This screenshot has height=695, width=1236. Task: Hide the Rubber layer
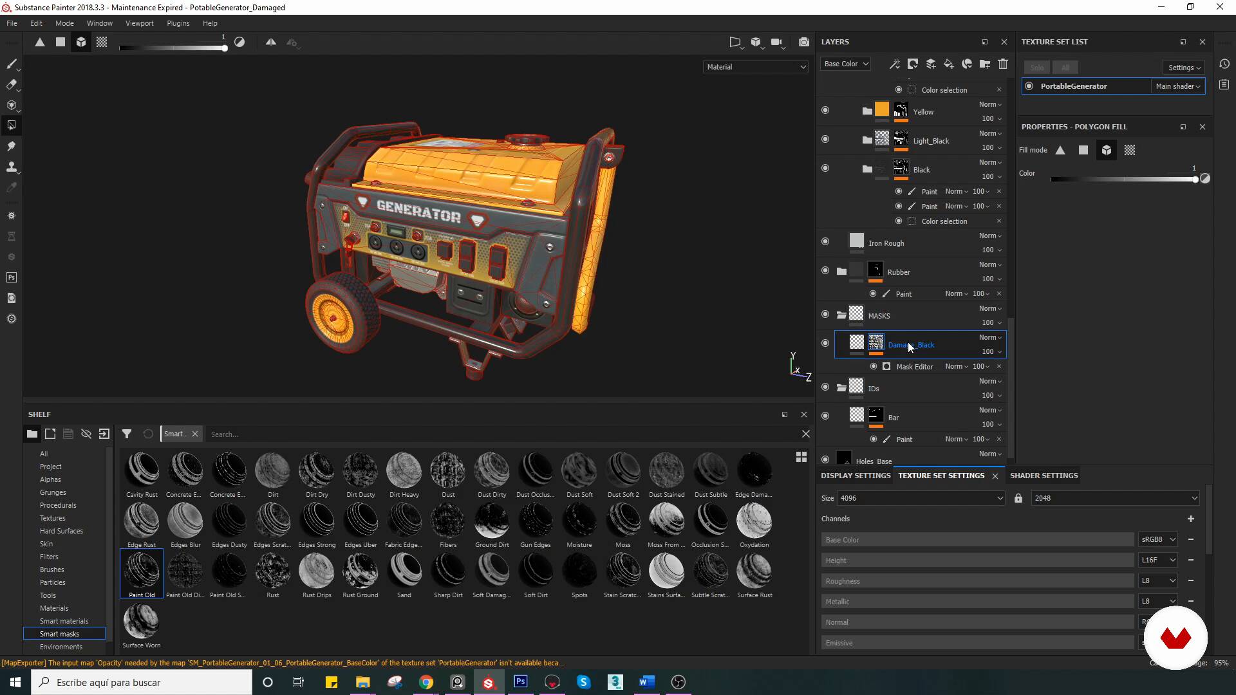tap(825, 270)
